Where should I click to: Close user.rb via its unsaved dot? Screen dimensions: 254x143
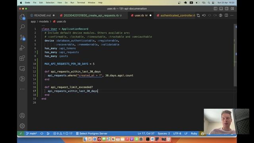pyautogui.click(x=150, y=15)
